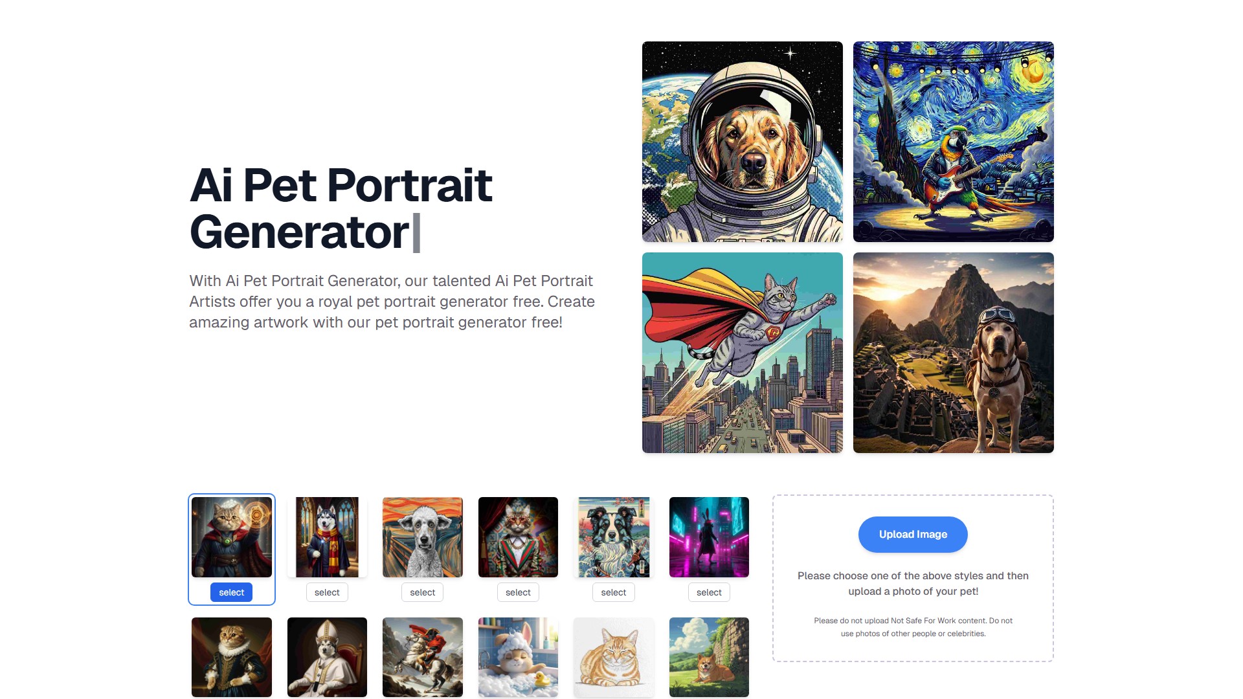1243x699 pixels.
Task: Choose the sketched orange cat thumbnail
Action: (x=614, y=657)
